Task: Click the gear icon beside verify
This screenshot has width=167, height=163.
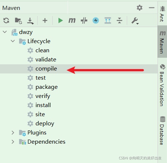Action: 30,96
